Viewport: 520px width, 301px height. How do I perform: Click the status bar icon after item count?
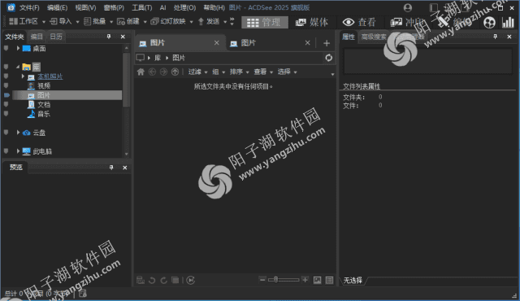83,294
